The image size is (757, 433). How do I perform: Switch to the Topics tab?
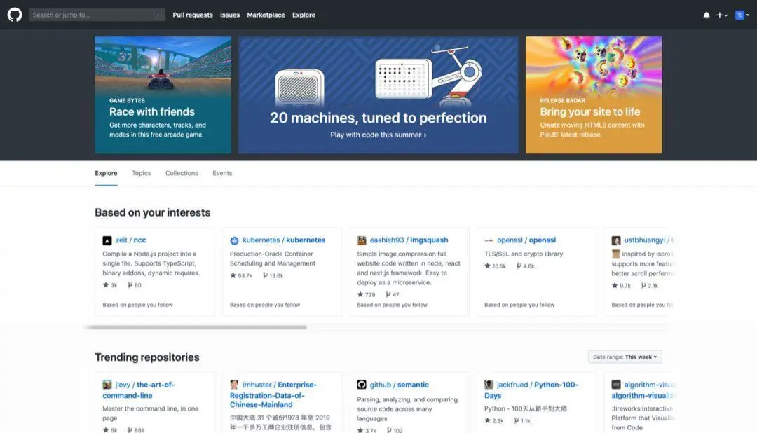pos(142,173)
